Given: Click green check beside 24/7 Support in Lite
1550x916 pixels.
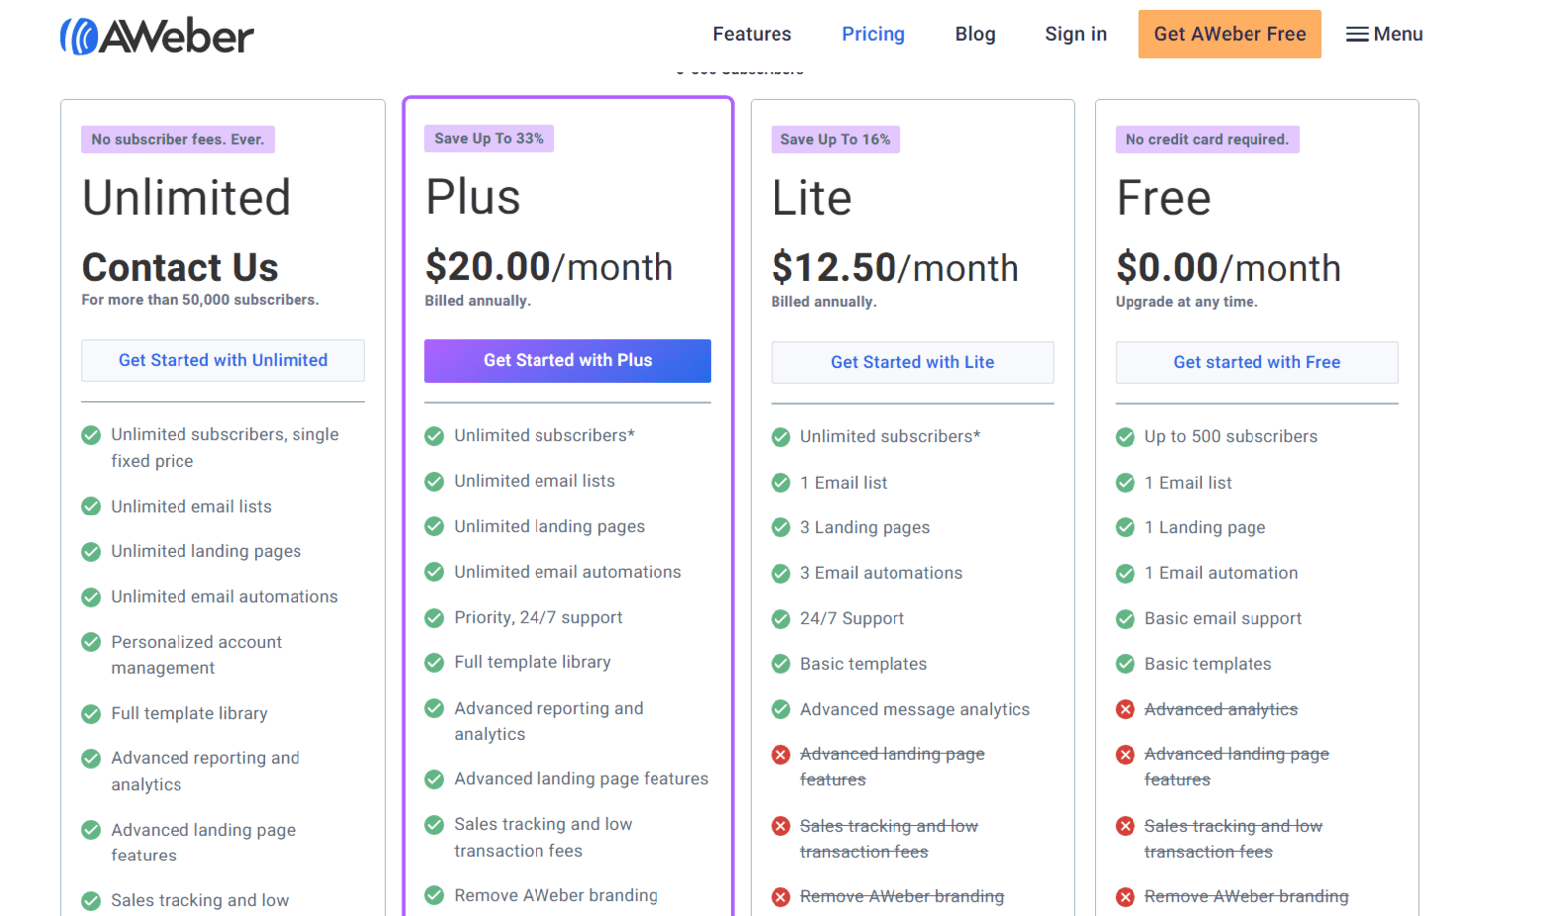Looking at the screenshot, I should click(780, 619).
